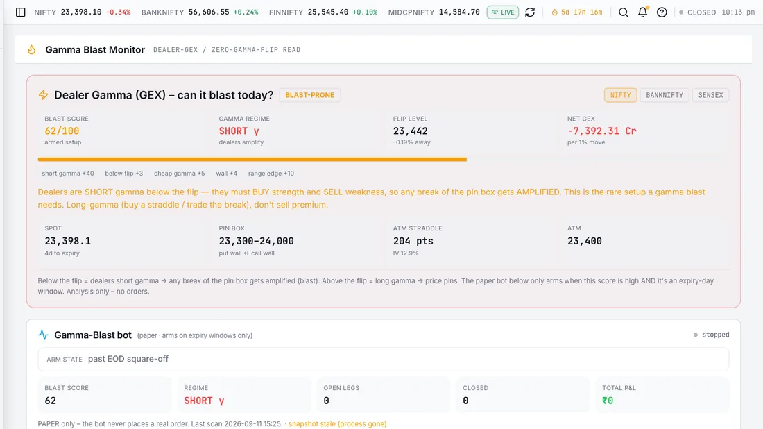763x429 pixels.
Task: Click the FINNIFTY ticker quote
Action: [323, 12]
